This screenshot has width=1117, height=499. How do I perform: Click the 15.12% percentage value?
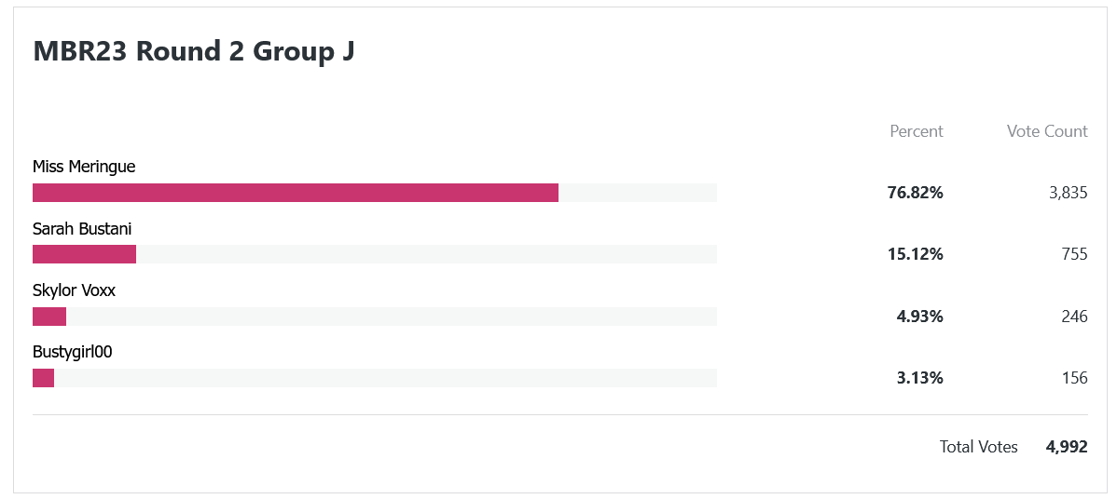click(916, 254)
